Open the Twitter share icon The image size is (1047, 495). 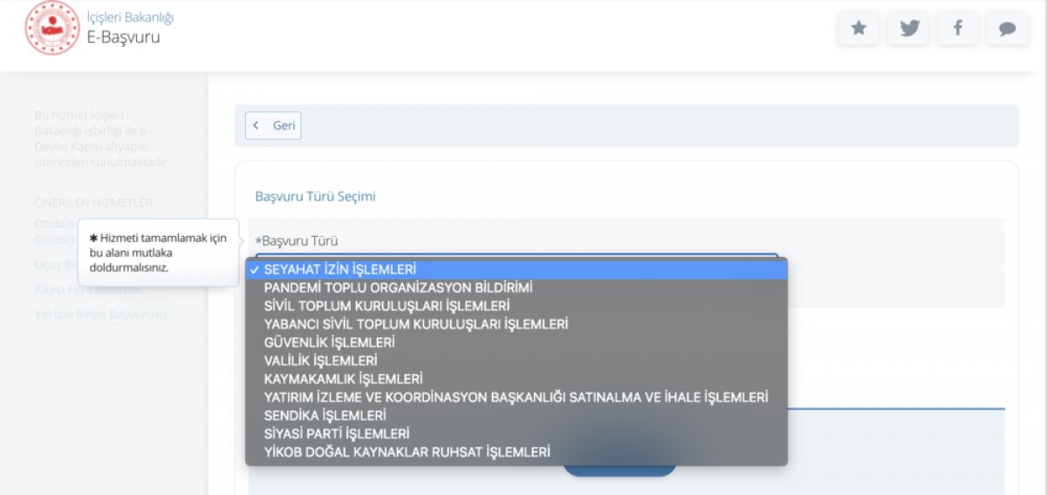pyautogui.click(x=908, y=29)
